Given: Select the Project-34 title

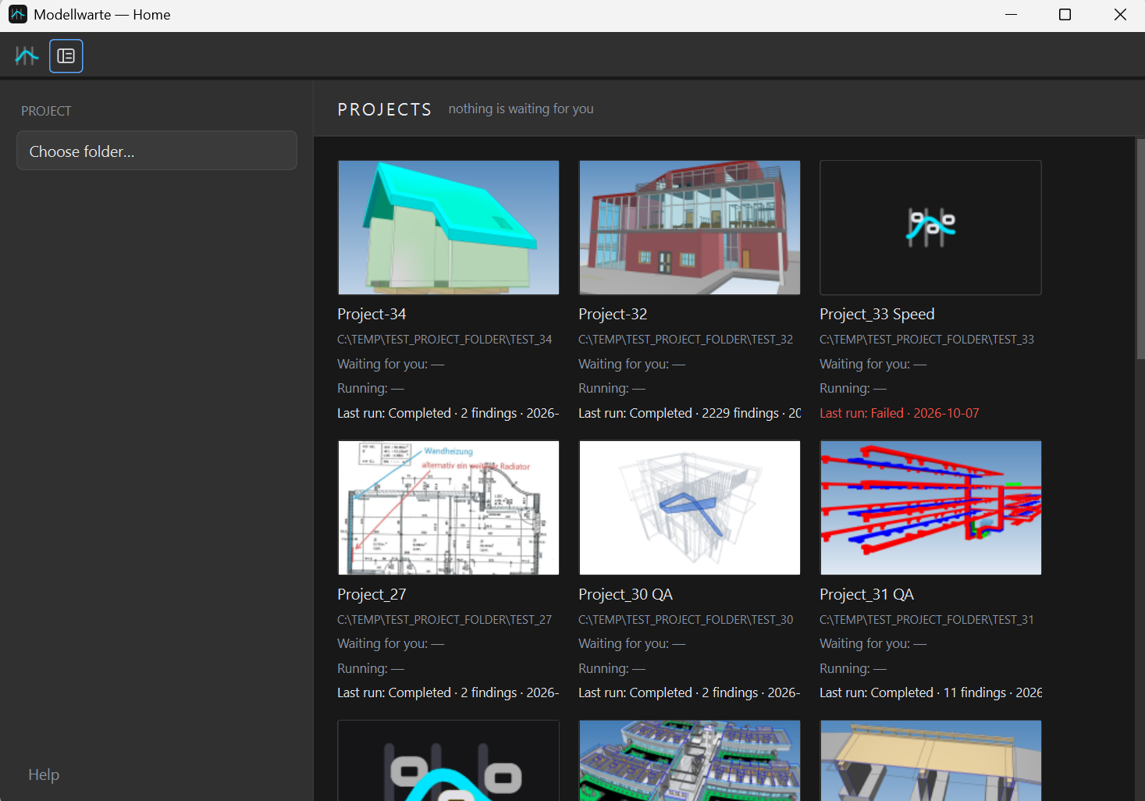Looking at the screenshot, I should pyautogui.click(x=372, y=314).
